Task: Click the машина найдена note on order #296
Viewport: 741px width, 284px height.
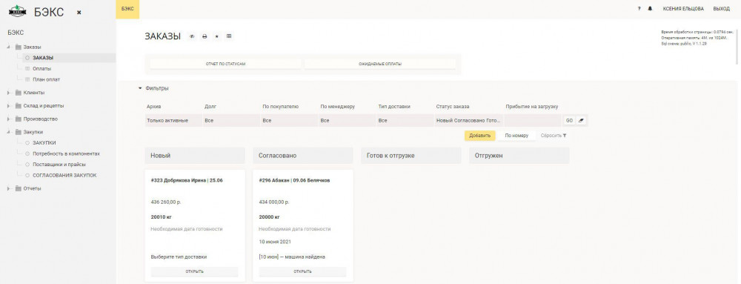Action: 292,257
